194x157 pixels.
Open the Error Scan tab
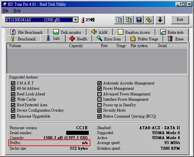click(109, 39)
